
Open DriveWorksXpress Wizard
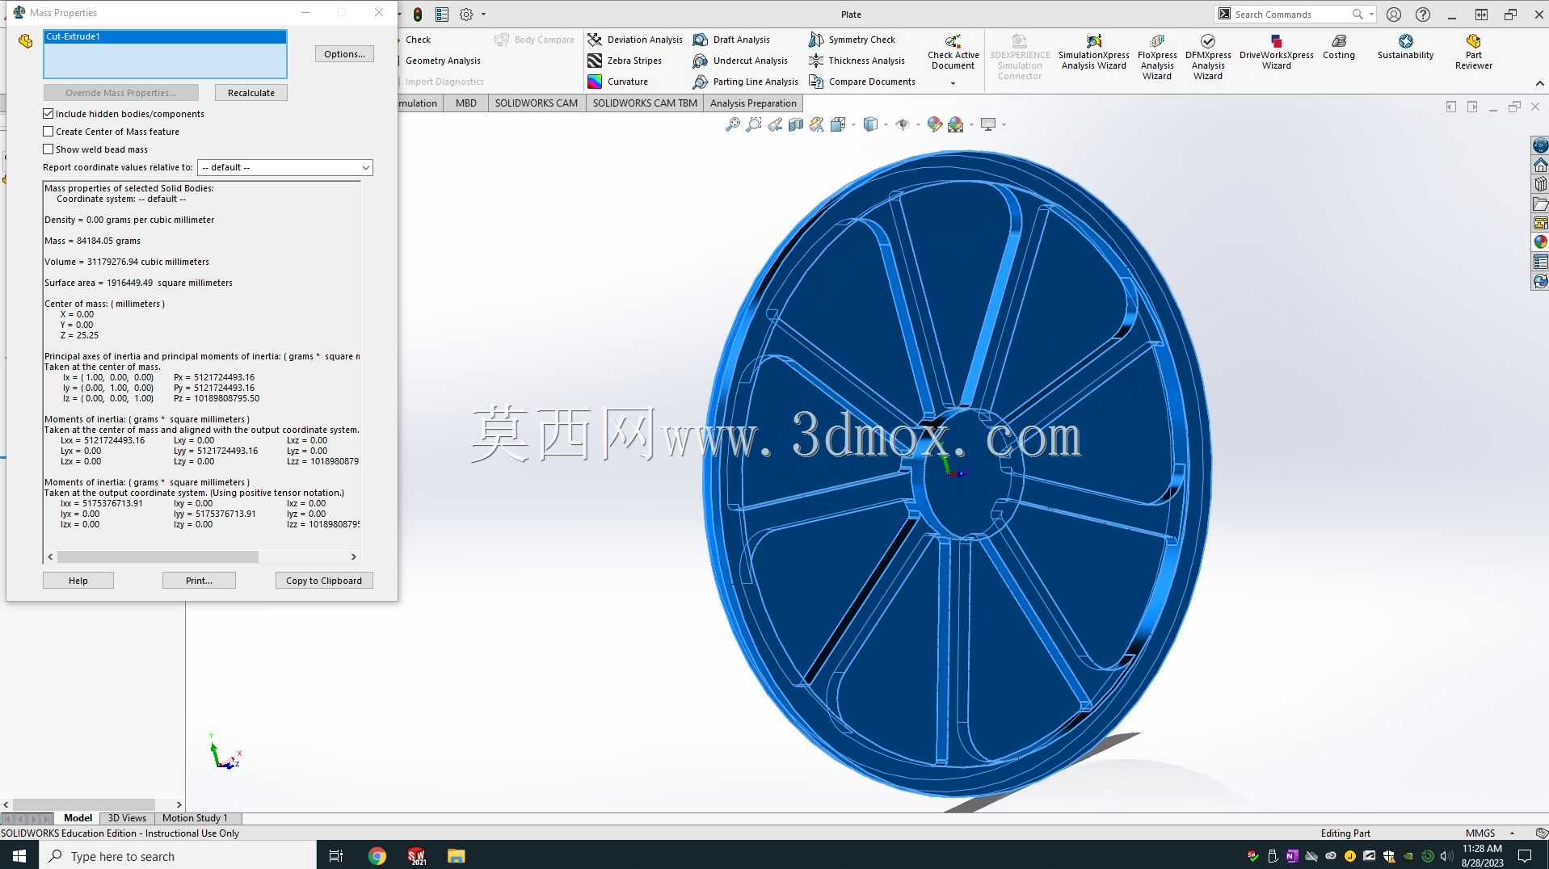(x=1277, y=52)
